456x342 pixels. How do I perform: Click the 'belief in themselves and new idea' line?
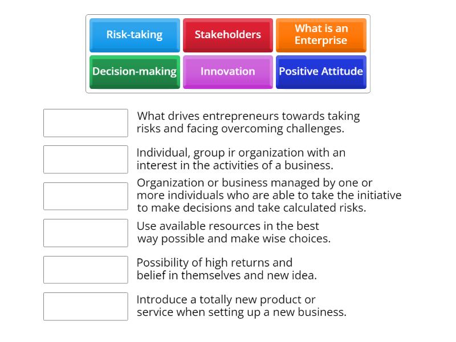click(x=227, y=275)
